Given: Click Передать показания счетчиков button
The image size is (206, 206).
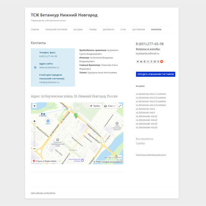Looking at the screenshot, I should coord(155,74).
